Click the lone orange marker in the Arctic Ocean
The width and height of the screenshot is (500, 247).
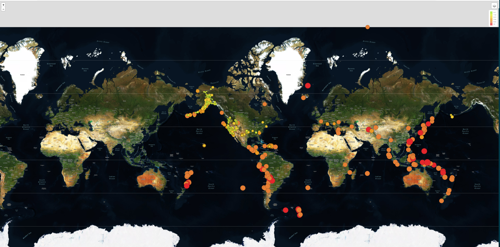[367, 27]
